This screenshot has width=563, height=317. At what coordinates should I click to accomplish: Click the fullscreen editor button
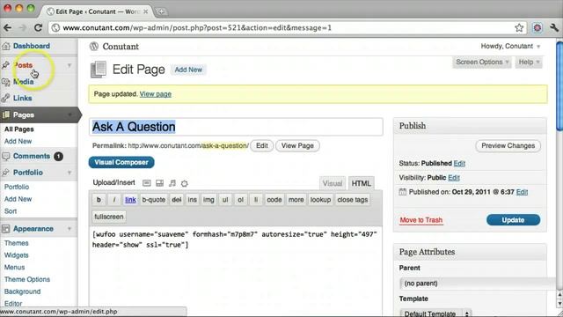[x=109, y=217]
